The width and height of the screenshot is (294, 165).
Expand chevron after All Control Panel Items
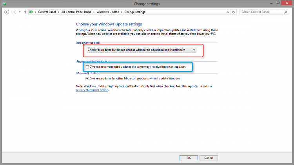(94, 12)
